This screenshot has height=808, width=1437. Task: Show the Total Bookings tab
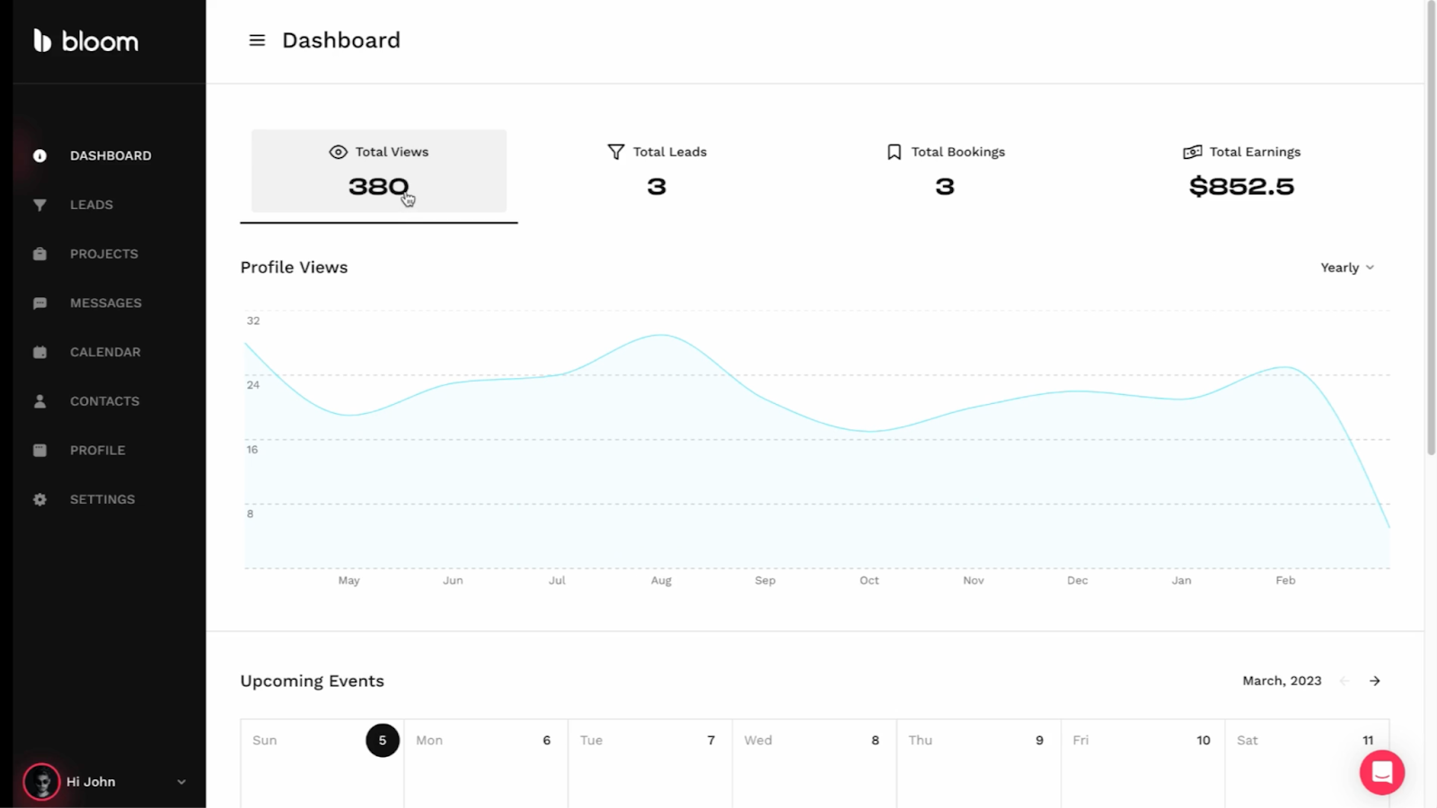[945, 171]
